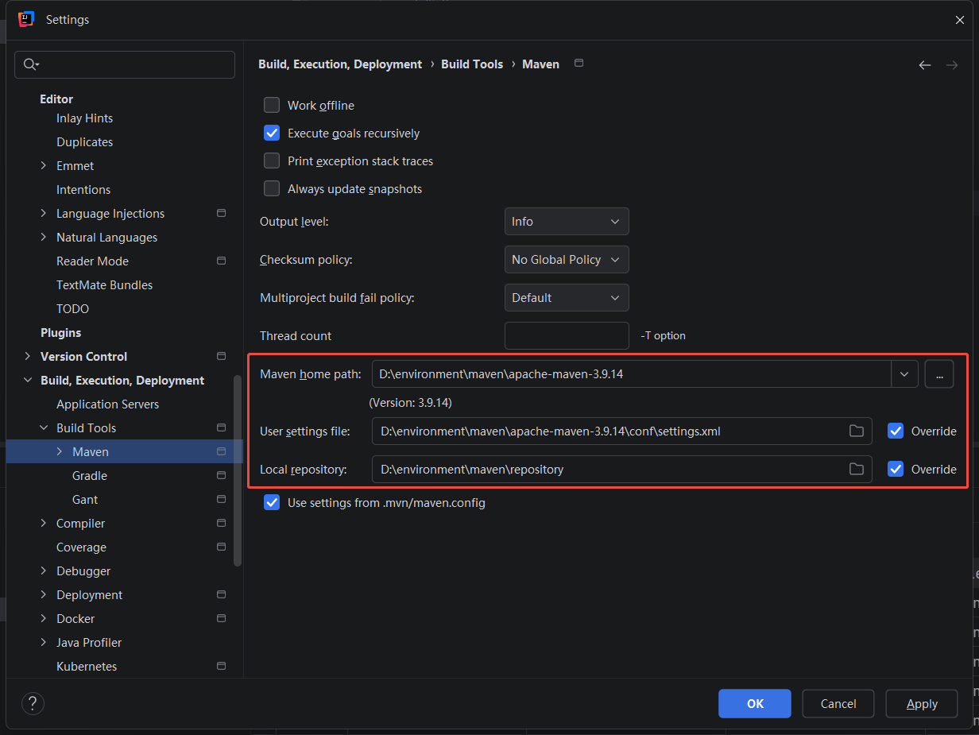Click project icon beside Deployment
This screenshot has width=979, height=735.
[222, 594]
